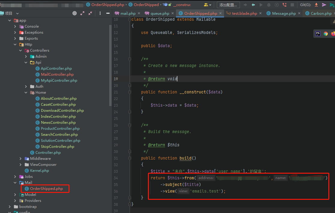Screen dimensions: 335x213
Task: Collapse the Controllers folder
Action: (20, 50)
